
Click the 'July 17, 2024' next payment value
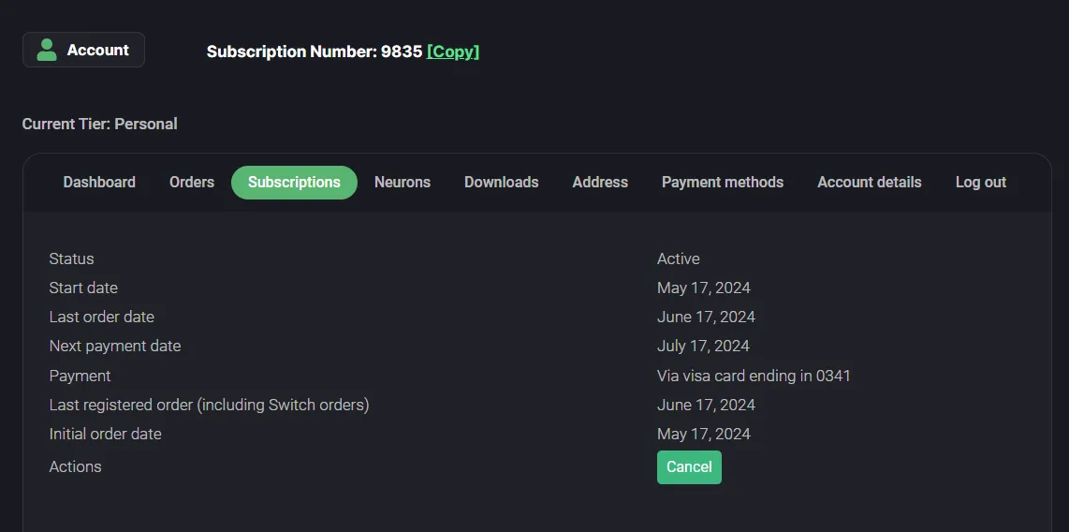[x=703, y=347]
